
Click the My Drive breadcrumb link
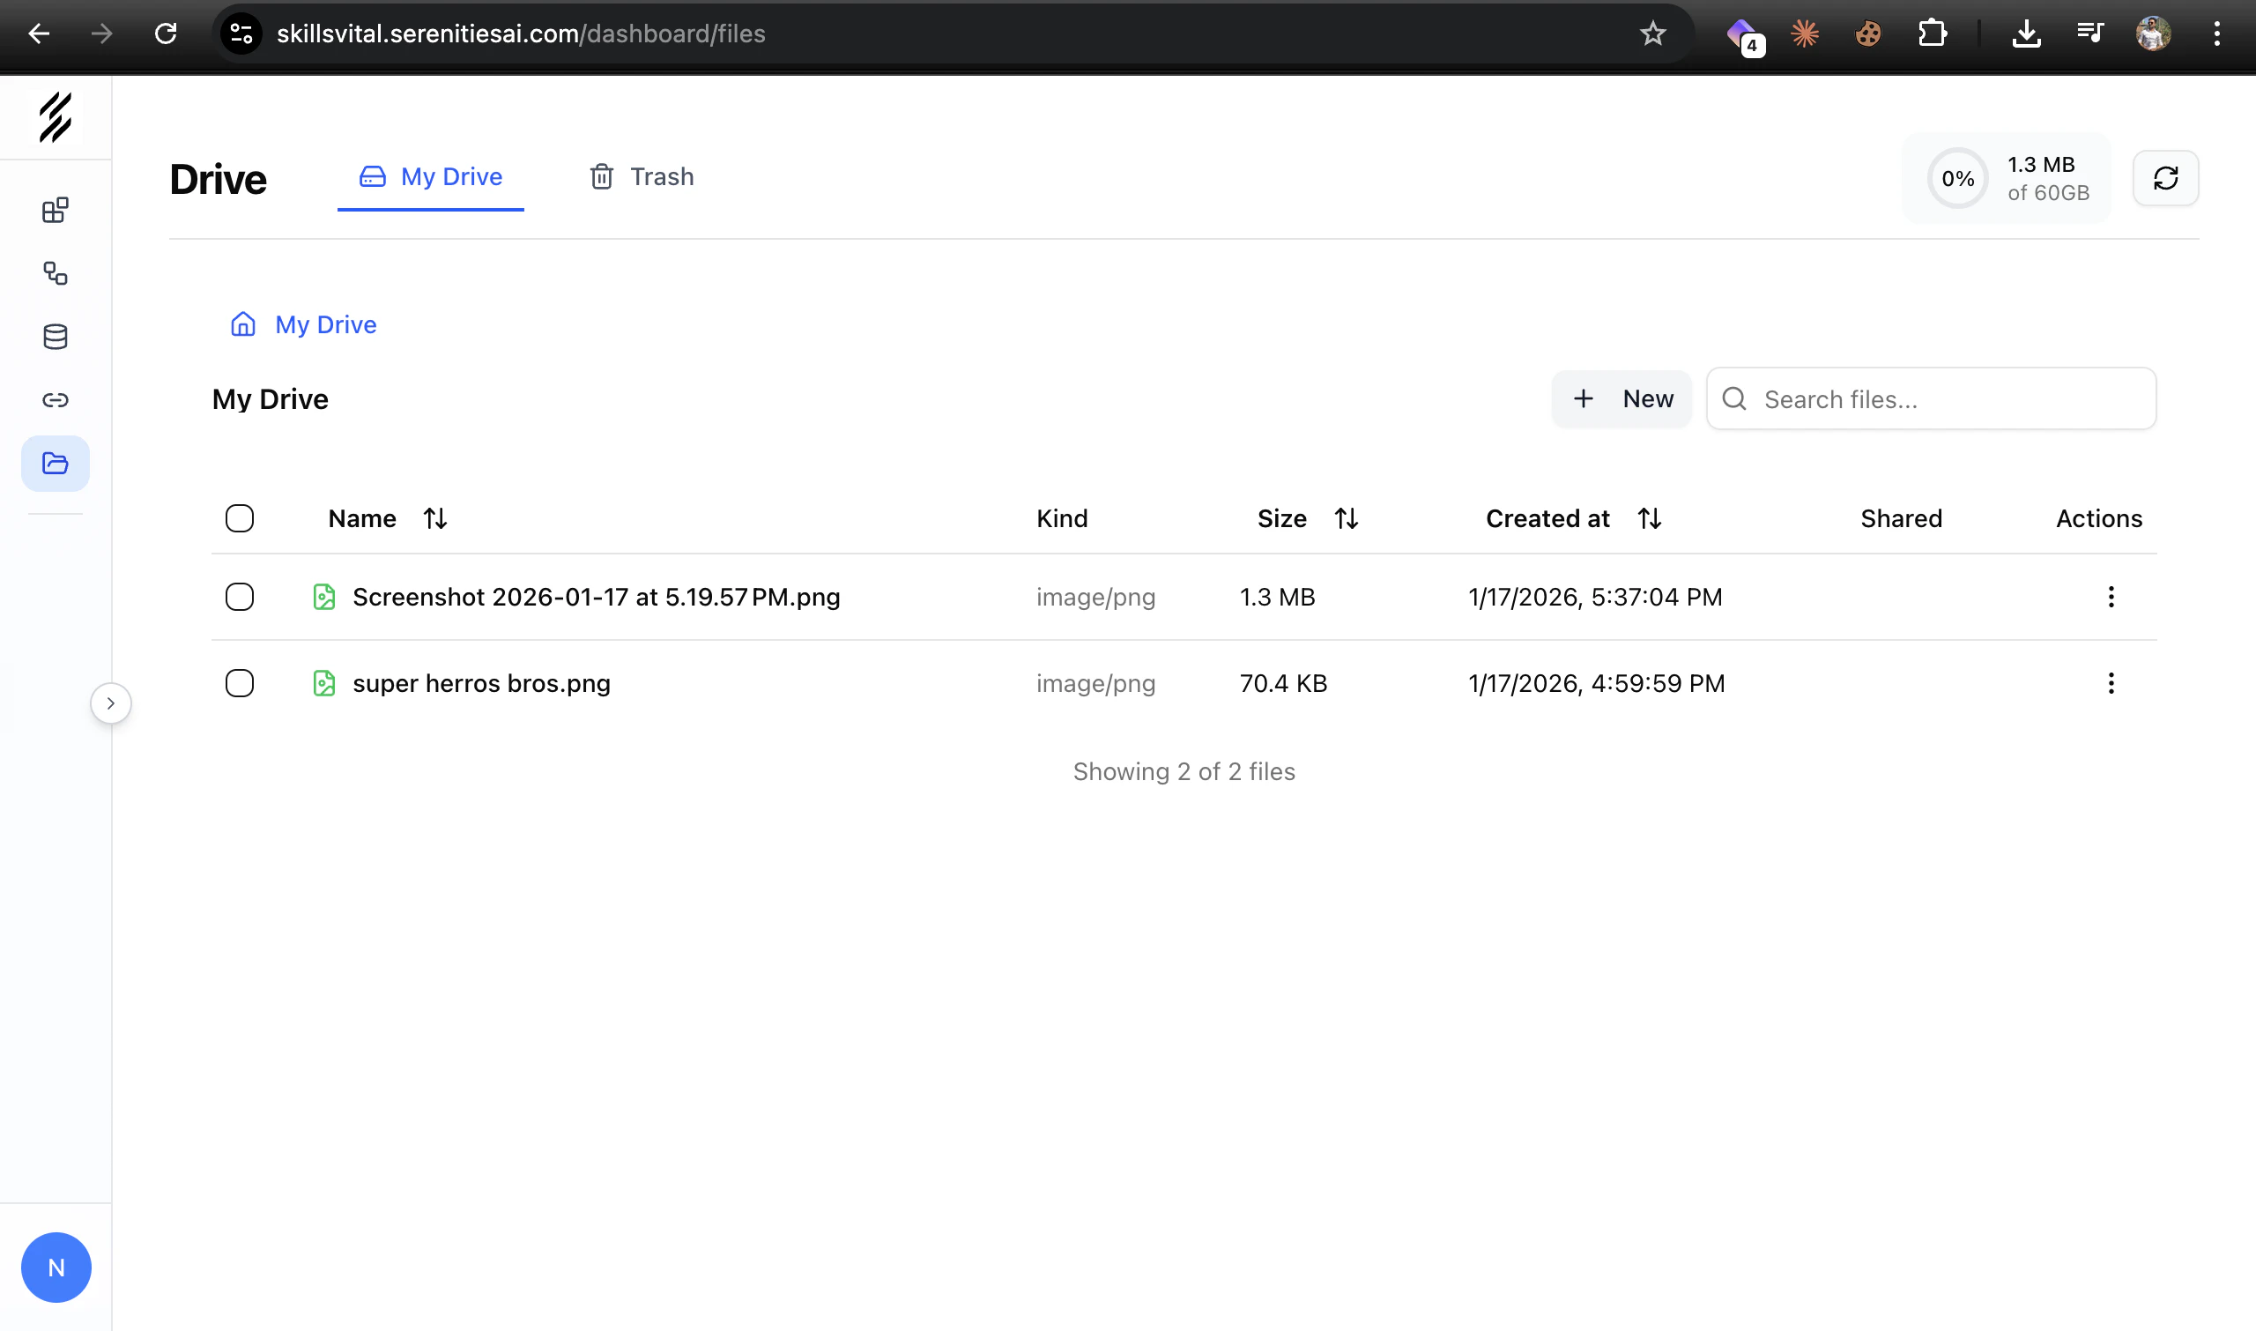(324, 324)
